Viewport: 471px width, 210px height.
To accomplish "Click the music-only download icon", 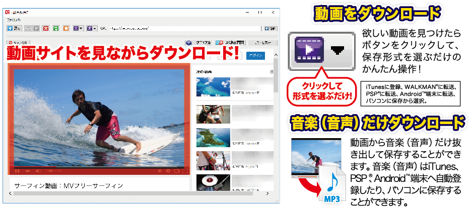I will [90, 29].
